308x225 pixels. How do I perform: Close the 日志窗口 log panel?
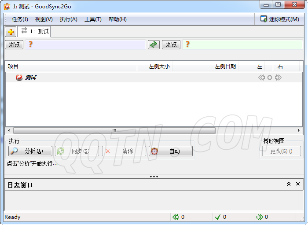[298, 184]
